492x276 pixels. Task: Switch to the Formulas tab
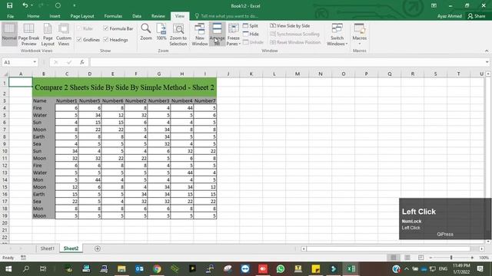tap(113, 16)
